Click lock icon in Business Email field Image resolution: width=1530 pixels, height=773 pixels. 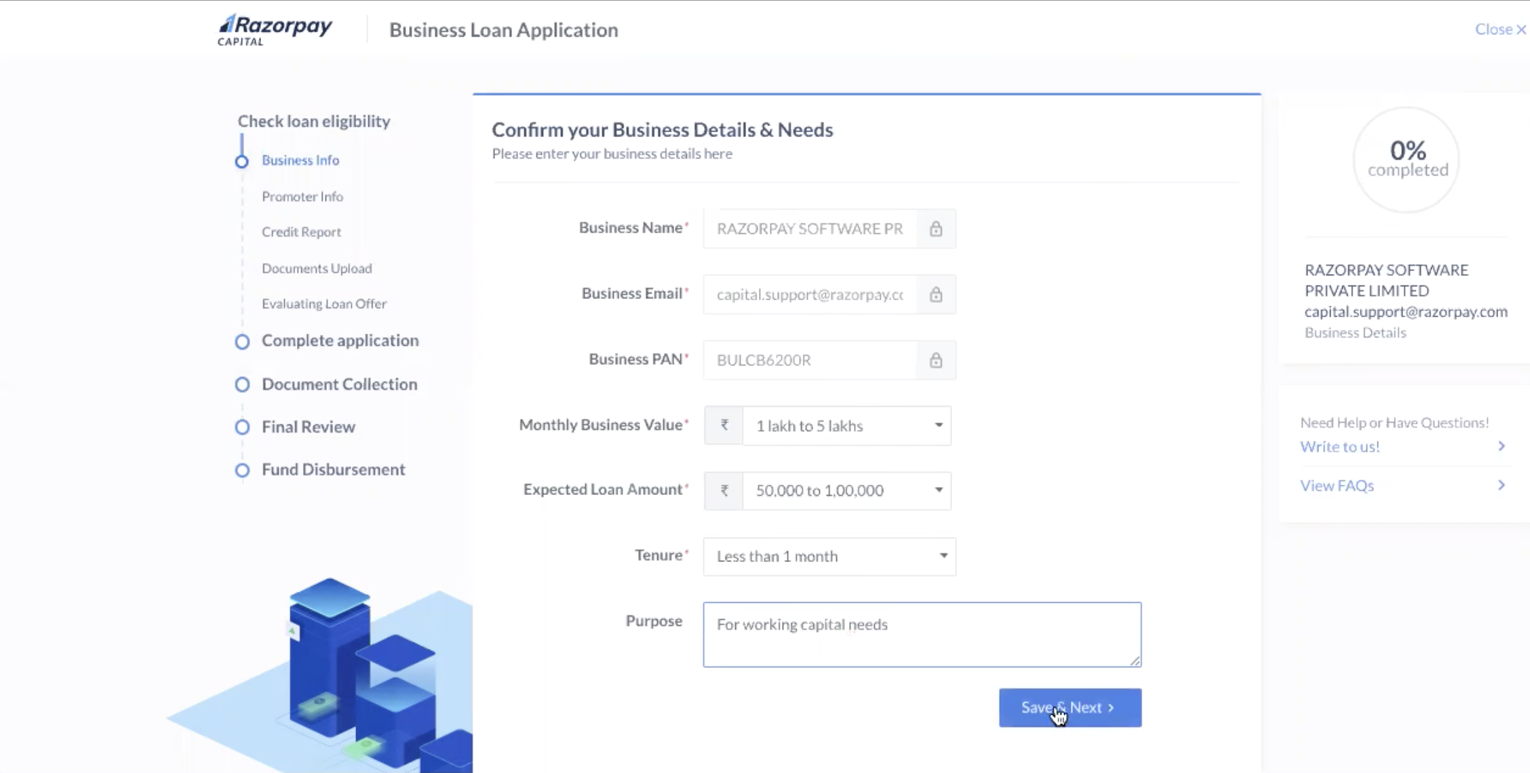click(936, 294)
